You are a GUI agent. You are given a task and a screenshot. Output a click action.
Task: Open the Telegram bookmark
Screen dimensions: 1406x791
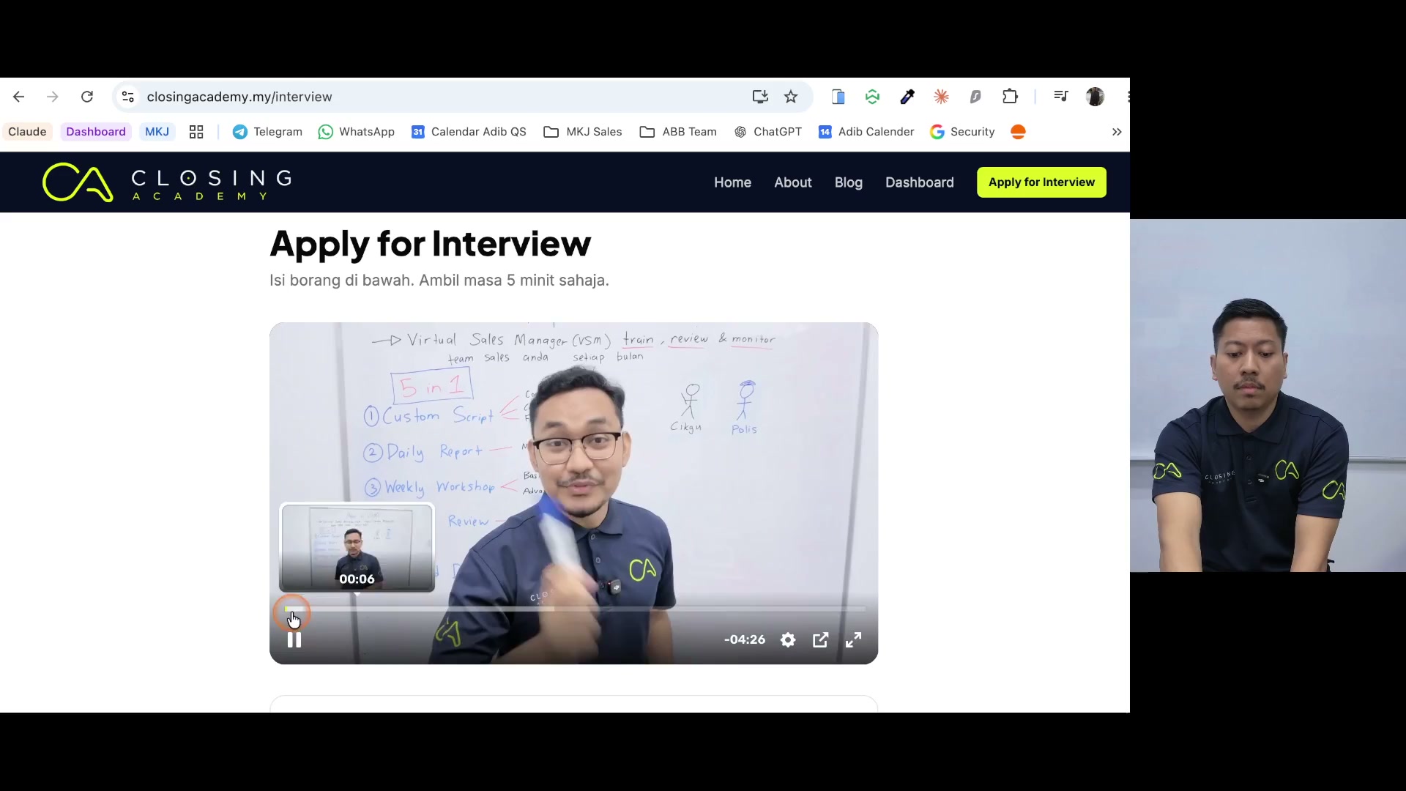[x=267, y=132]
